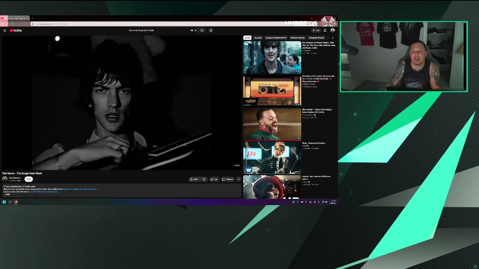
Task: Open the second taskbar app icon
Action: point(10,202)
